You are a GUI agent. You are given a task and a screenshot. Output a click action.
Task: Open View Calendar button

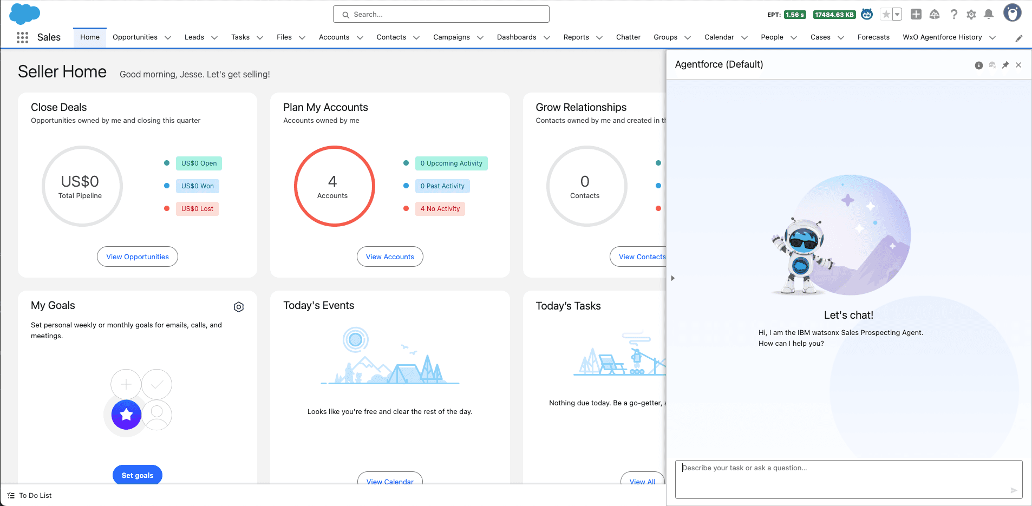(x=390, y=478)
